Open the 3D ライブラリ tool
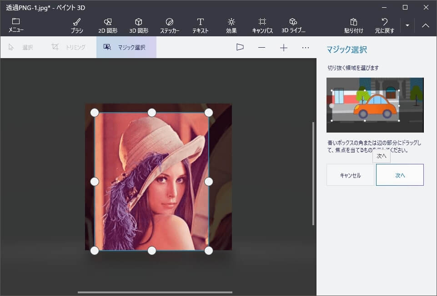The image size is (437, 296). [x=293, y=26]
